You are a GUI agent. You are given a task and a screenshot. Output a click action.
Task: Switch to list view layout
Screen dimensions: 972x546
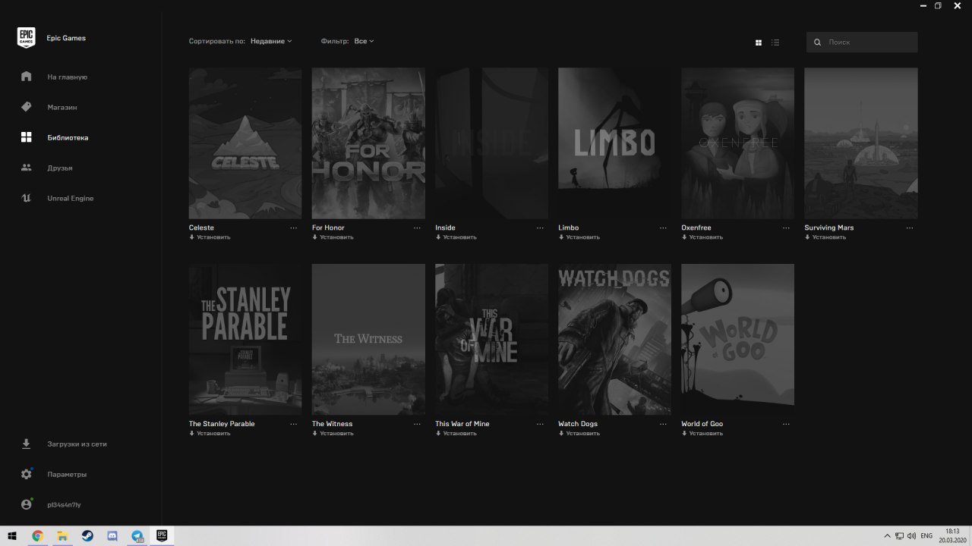[x=775, y=42]
